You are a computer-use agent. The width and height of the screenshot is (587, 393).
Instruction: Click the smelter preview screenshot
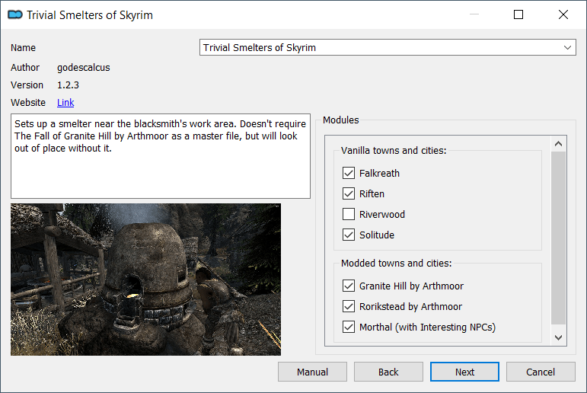click(145, 280)
